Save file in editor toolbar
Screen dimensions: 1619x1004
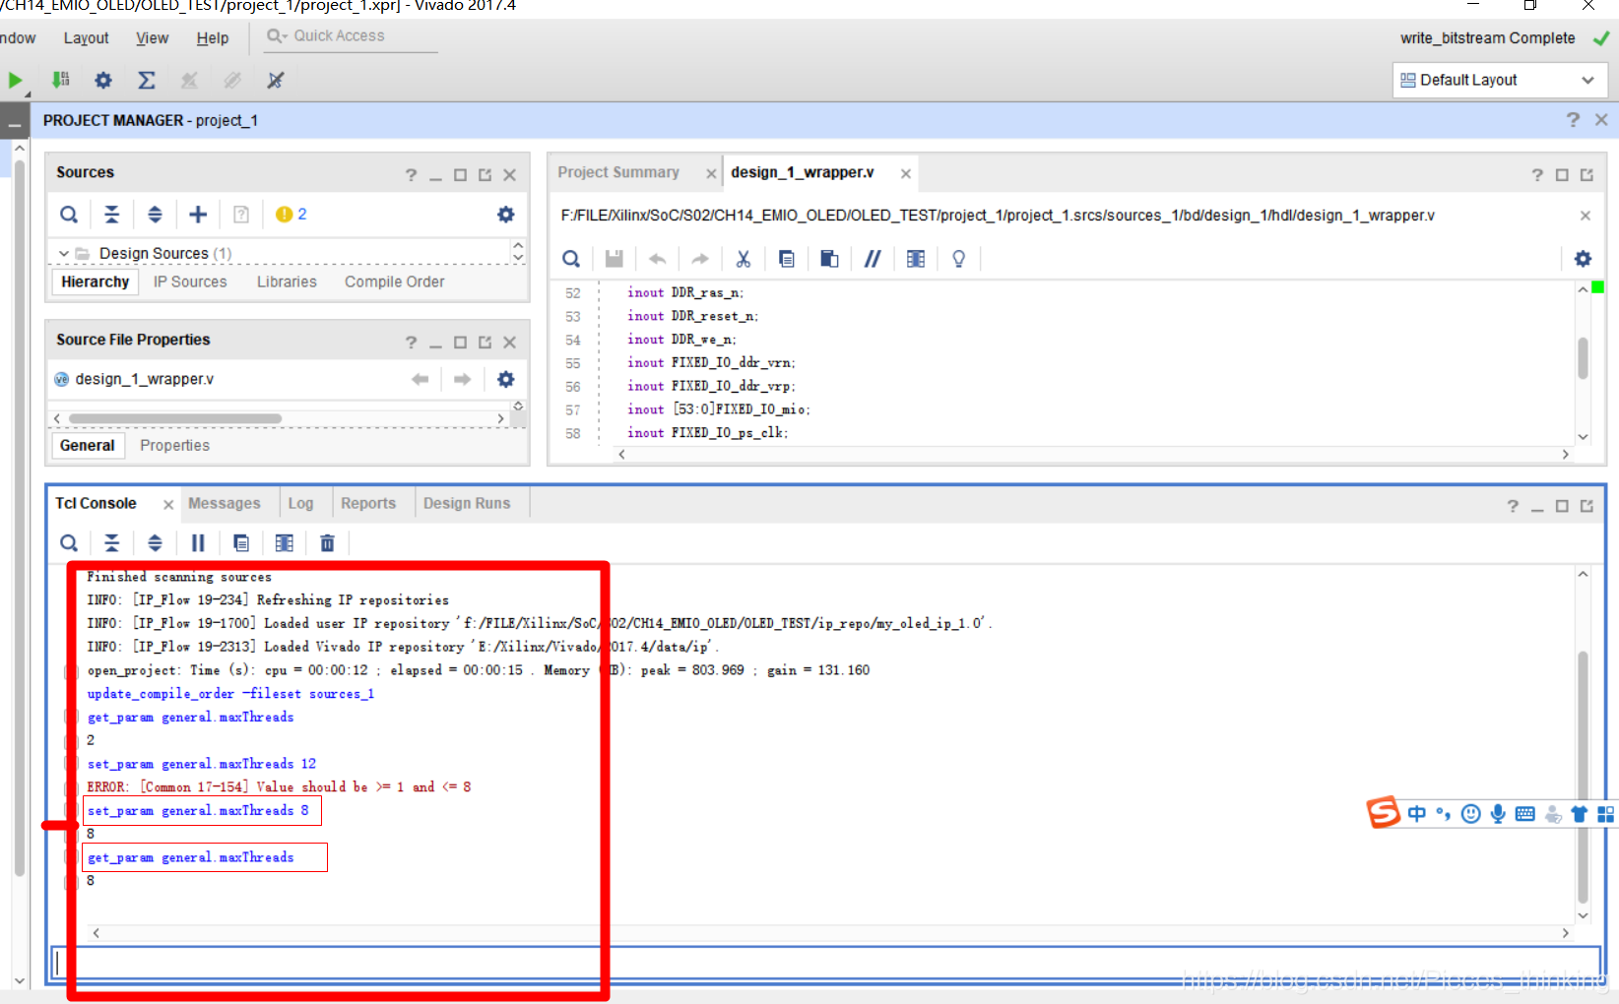(x=614, y=259)
